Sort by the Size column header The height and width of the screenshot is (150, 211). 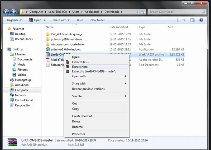click(x=170, y=27)
